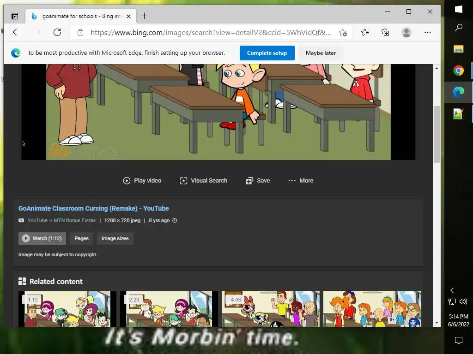Screen dimensions: 473x354
Task: Open a new browser tab
Action: tap(144, 16)
